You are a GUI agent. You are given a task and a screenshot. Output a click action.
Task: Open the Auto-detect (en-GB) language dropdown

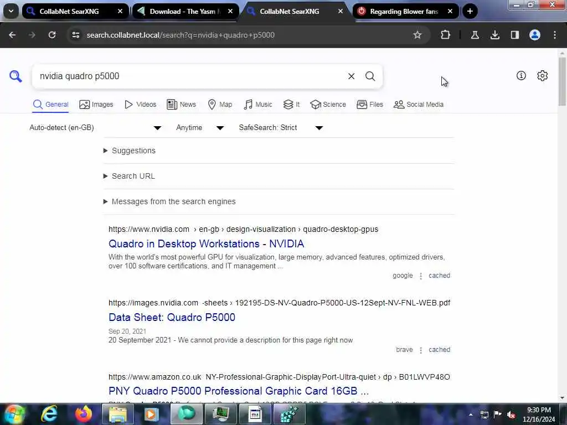[95, 128]
